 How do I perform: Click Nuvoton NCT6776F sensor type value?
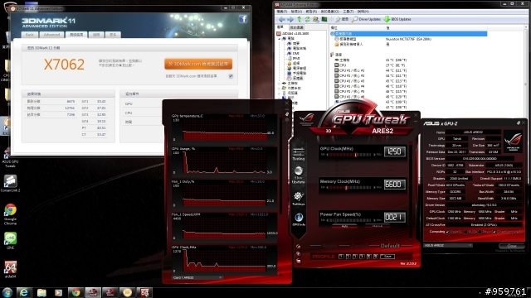tap(408, 39)
